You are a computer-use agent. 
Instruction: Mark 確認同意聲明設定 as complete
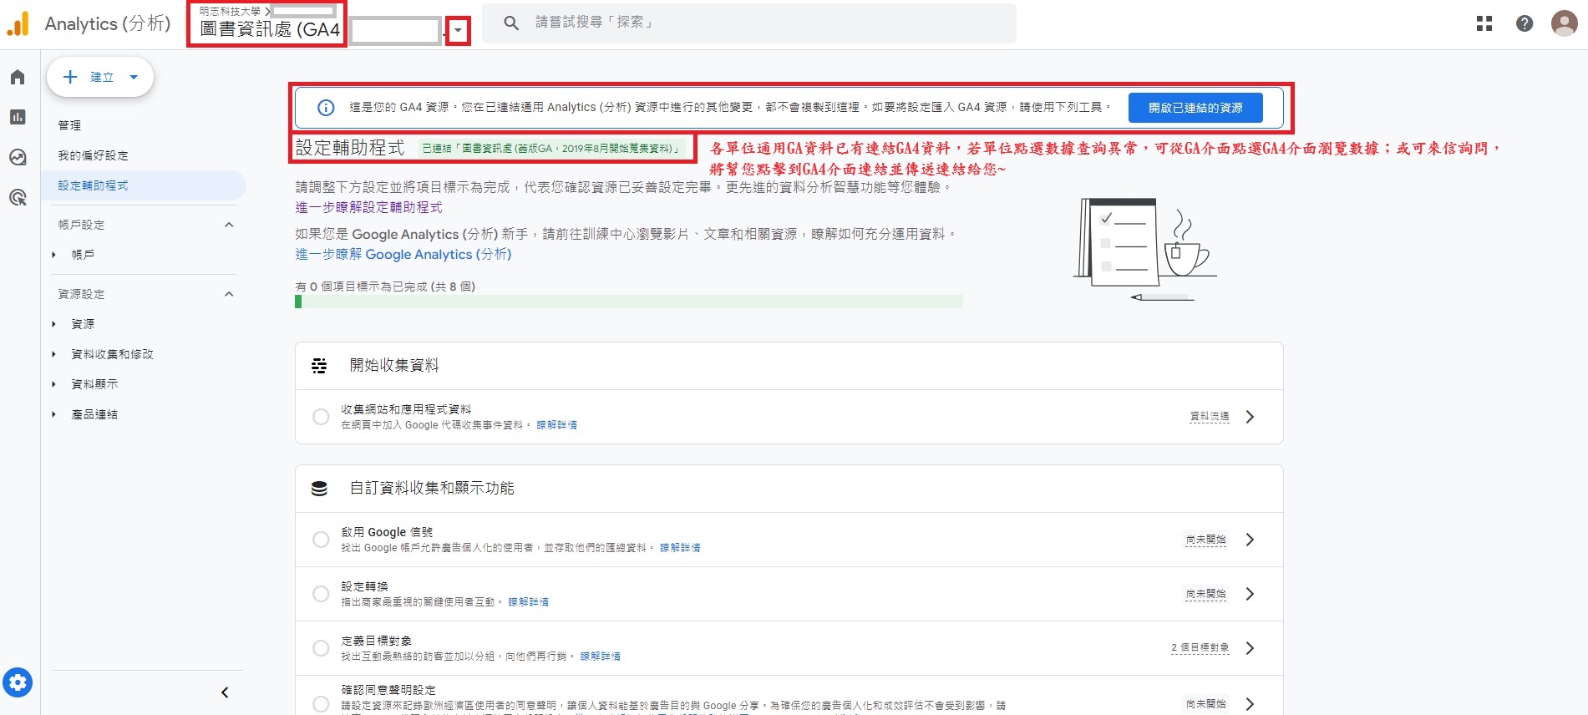point(321,704)
